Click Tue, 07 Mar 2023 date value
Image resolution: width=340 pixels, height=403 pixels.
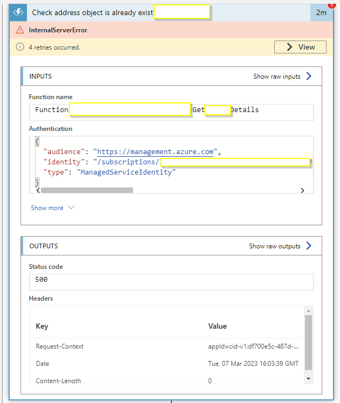(253, 364)
